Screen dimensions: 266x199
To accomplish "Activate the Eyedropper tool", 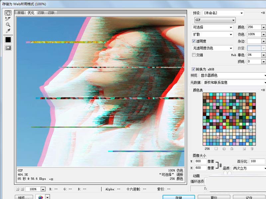I will (8, 31).
